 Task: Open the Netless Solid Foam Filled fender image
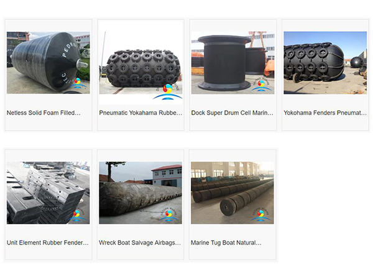[x=48, y=63]
